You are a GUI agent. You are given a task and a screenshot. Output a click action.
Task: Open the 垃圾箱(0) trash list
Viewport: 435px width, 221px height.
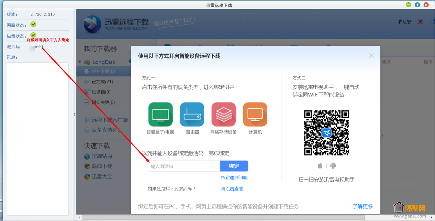101,92
